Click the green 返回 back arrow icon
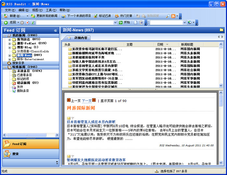Image resolution: width=227 pixels, height=175 pixels. [x=6, y=23]
